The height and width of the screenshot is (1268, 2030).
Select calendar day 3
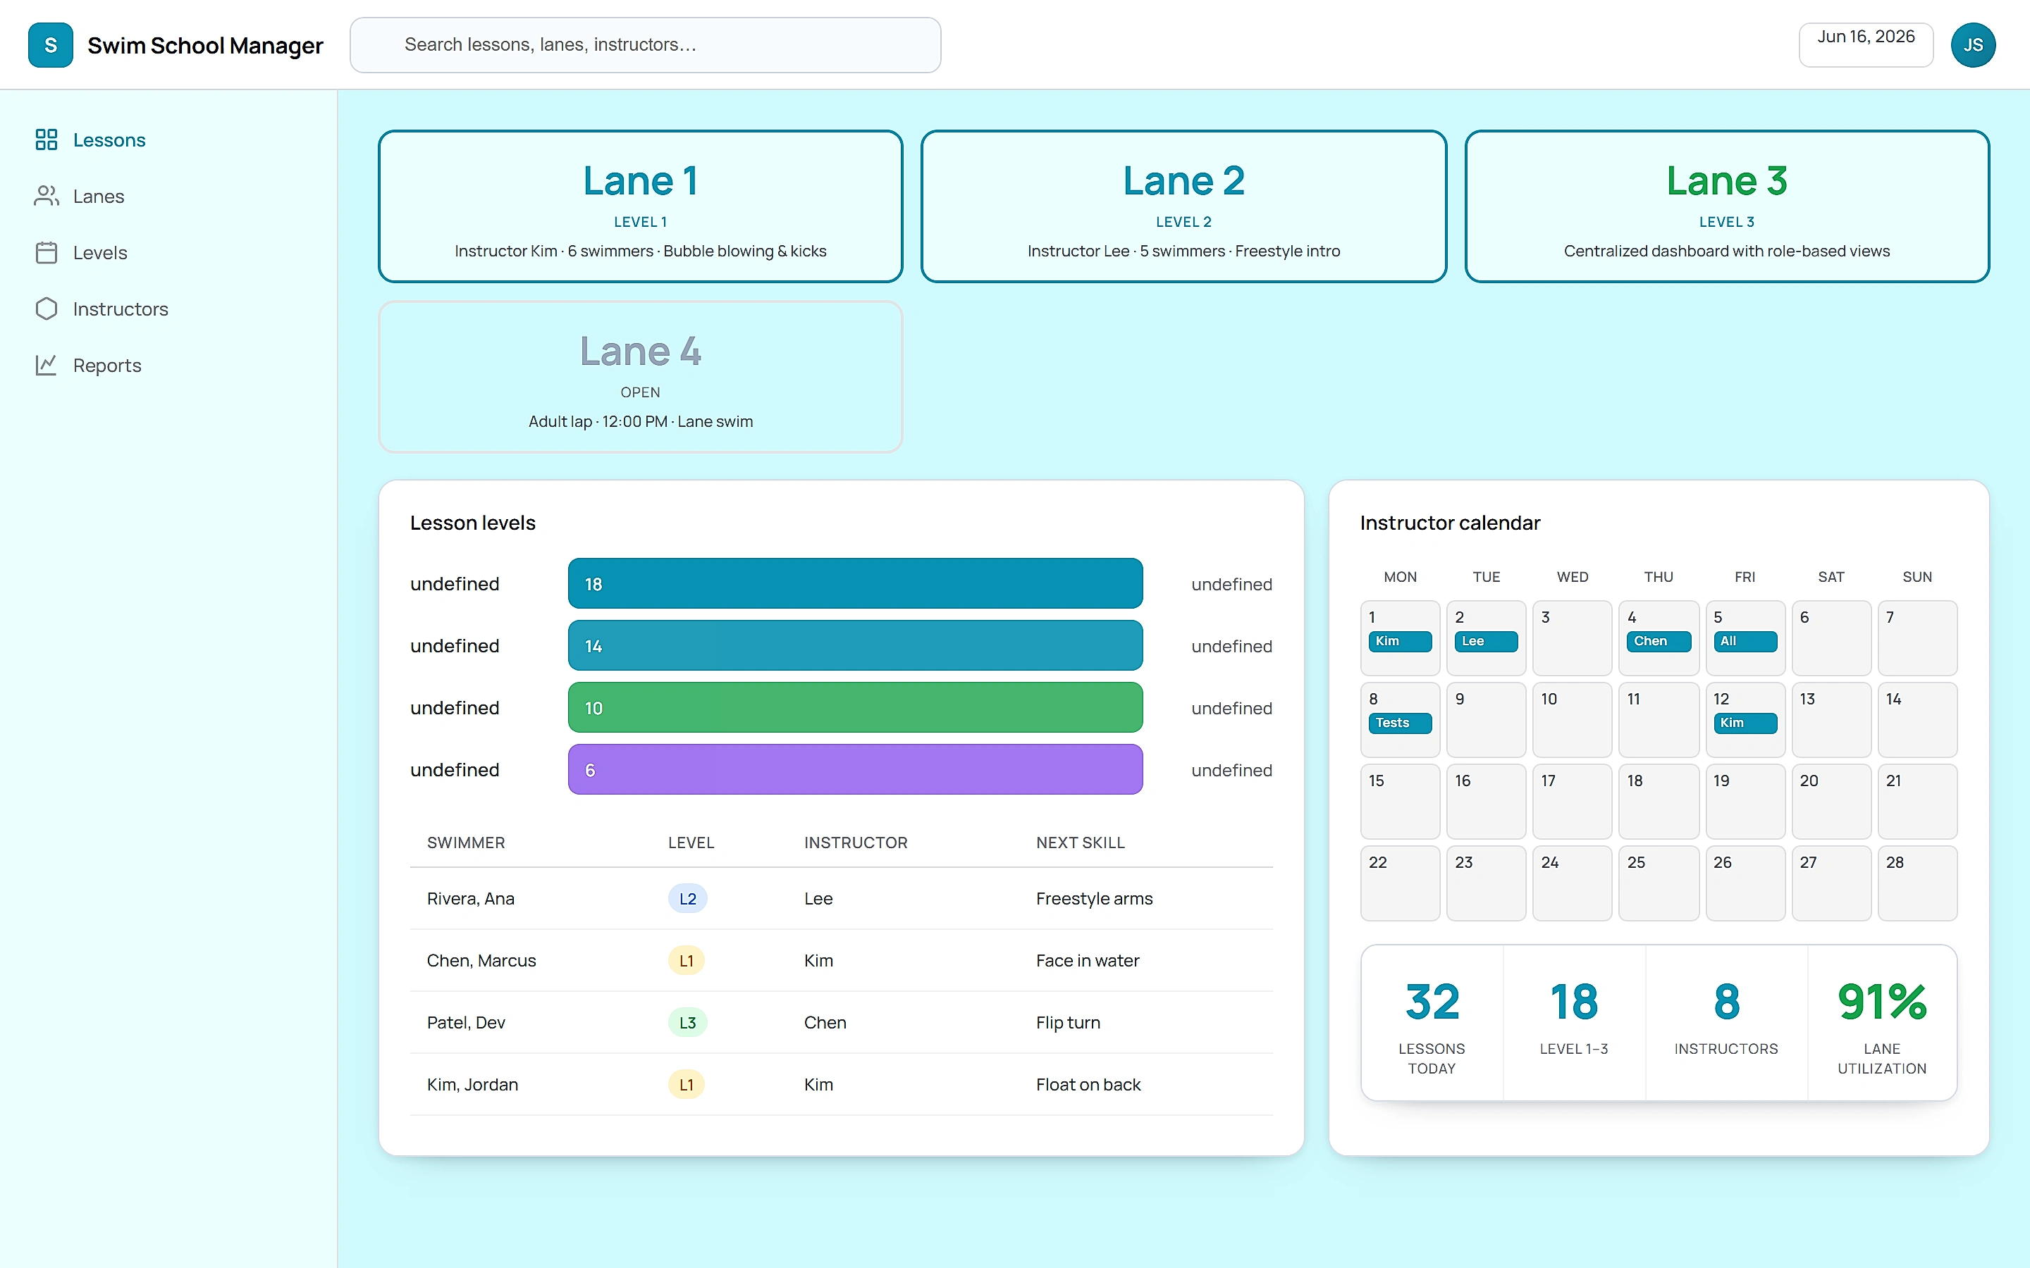pyautogui.click(x=1572, y=638)
